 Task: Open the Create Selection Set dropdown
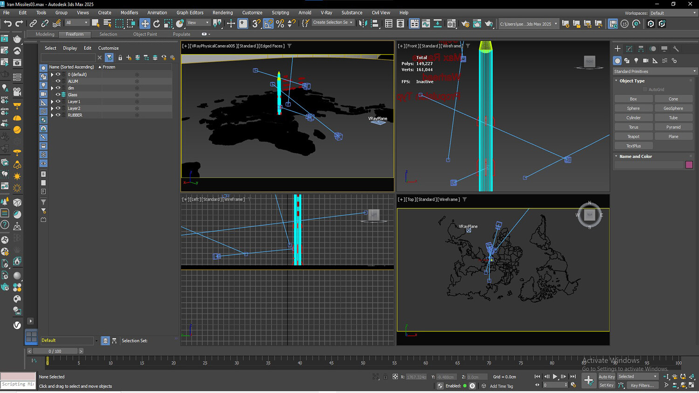tap(332, 22)
